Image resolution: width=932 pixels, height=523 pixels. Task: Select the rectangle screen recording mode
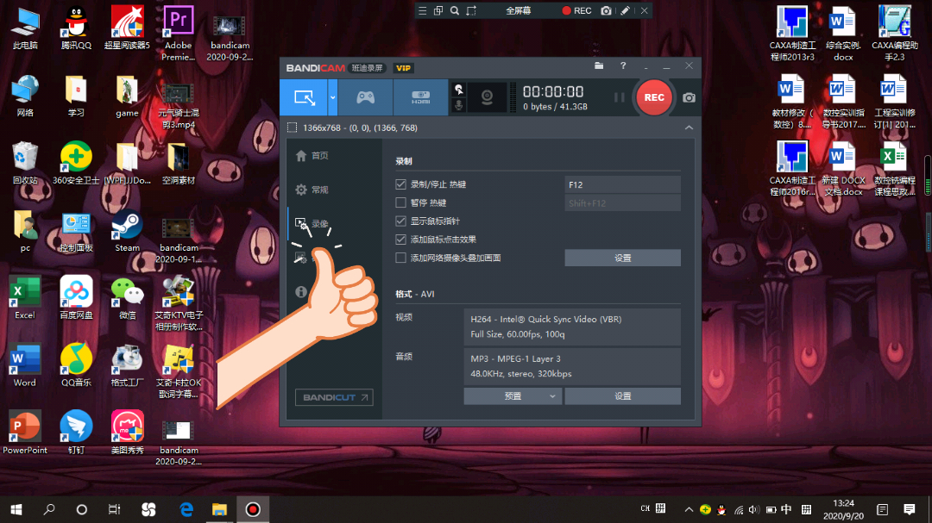(x=304, y=97)
